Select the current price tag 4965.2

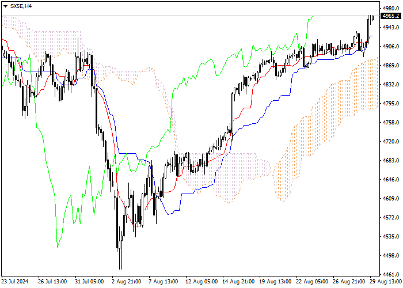tap(391, 16)
